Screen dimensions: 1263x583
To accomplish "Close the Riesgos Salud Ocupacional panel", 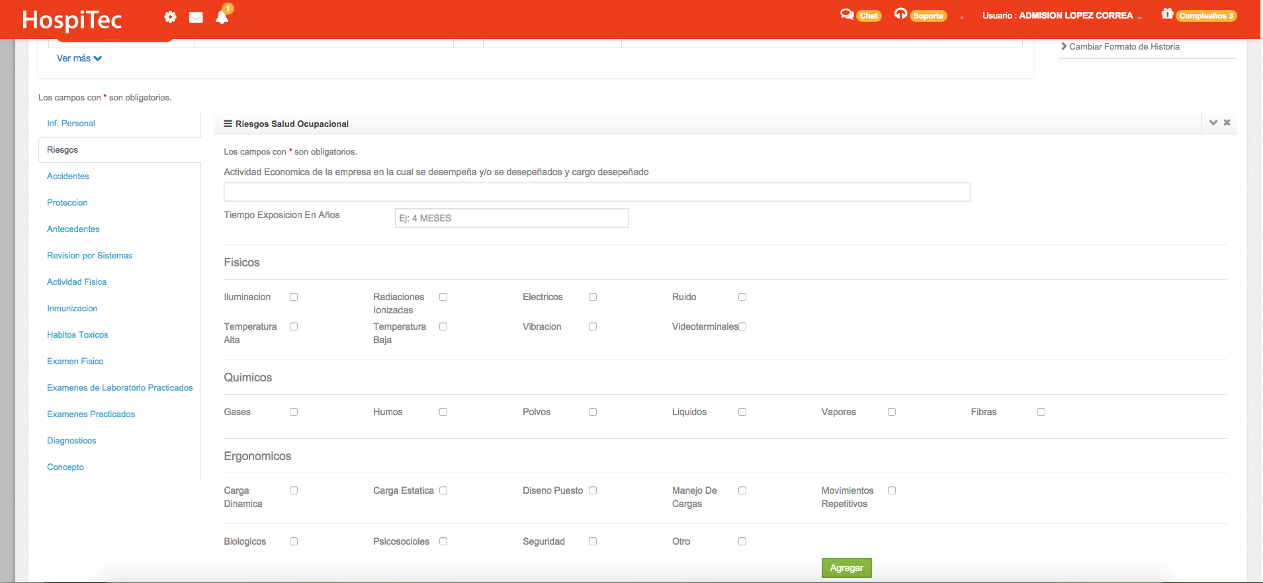I will tap(1227, 123).
